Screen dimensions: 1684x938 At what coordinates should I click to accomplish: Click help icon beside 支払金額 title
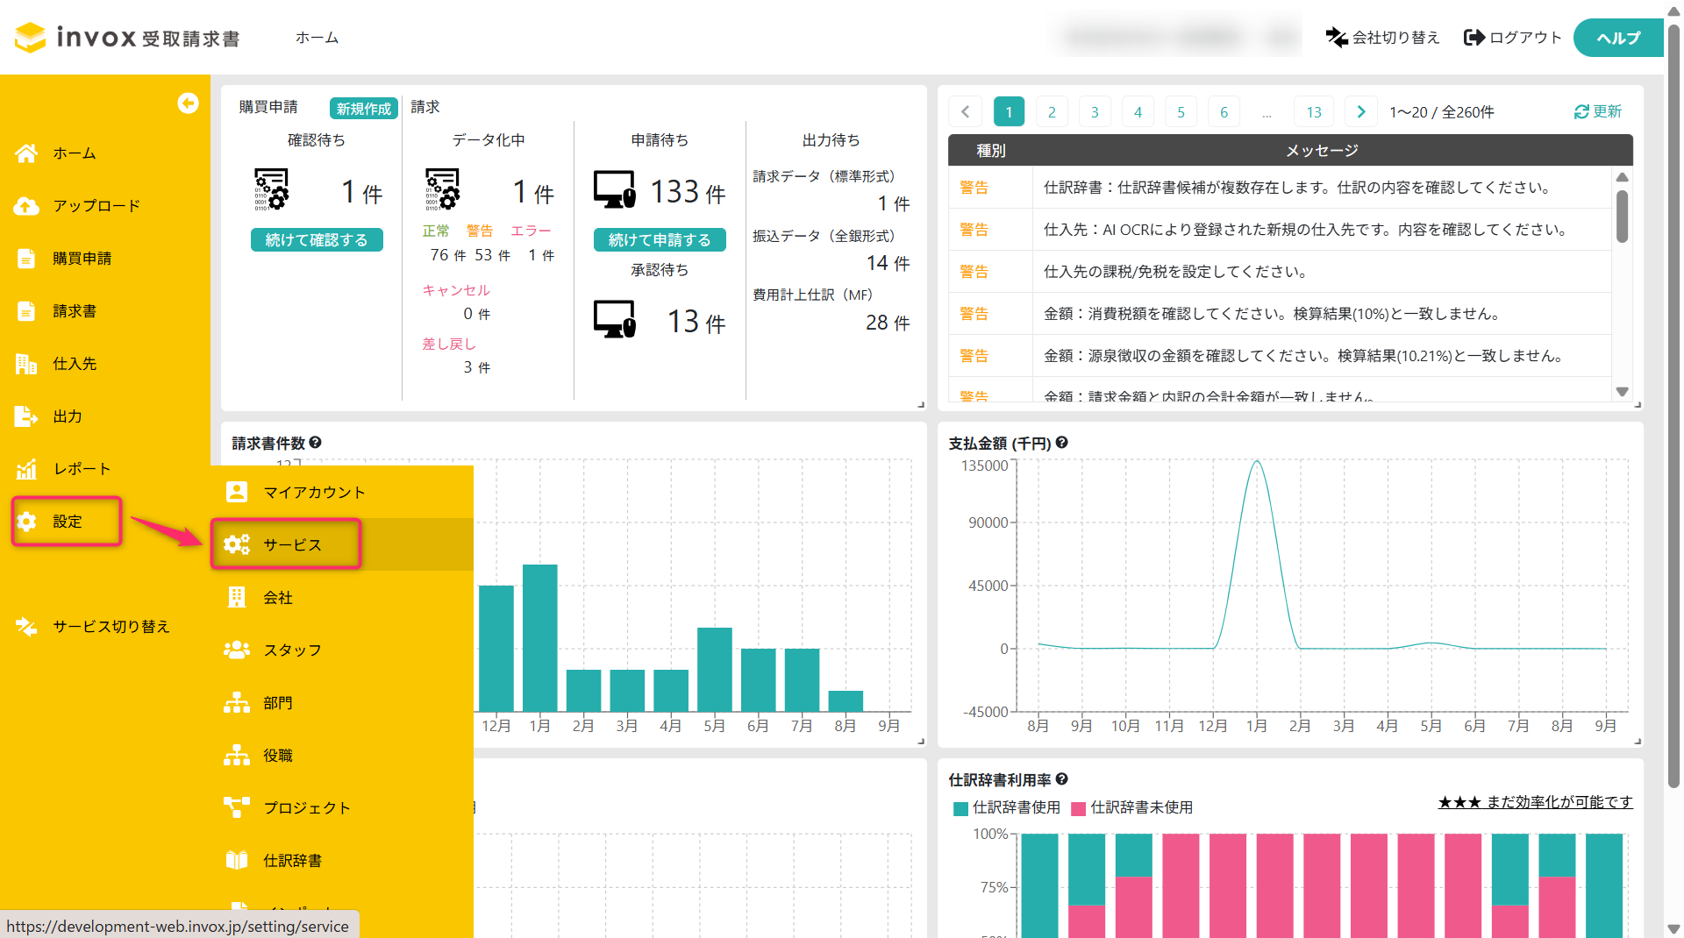coord(1061,443)
